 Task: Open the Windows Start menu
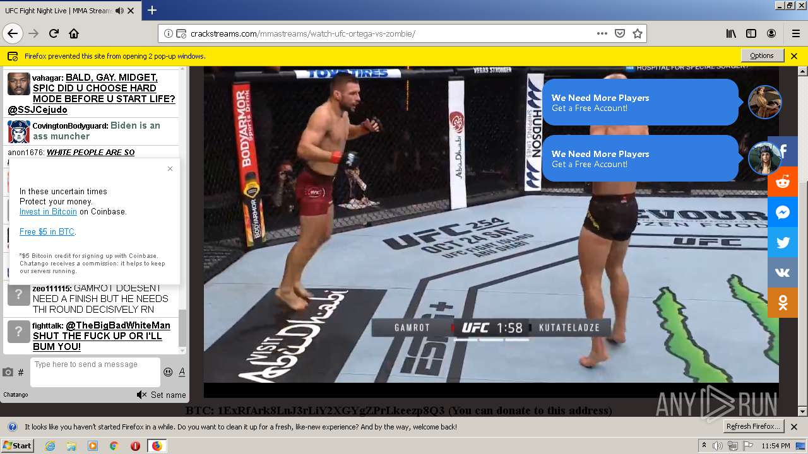[17, 445]
